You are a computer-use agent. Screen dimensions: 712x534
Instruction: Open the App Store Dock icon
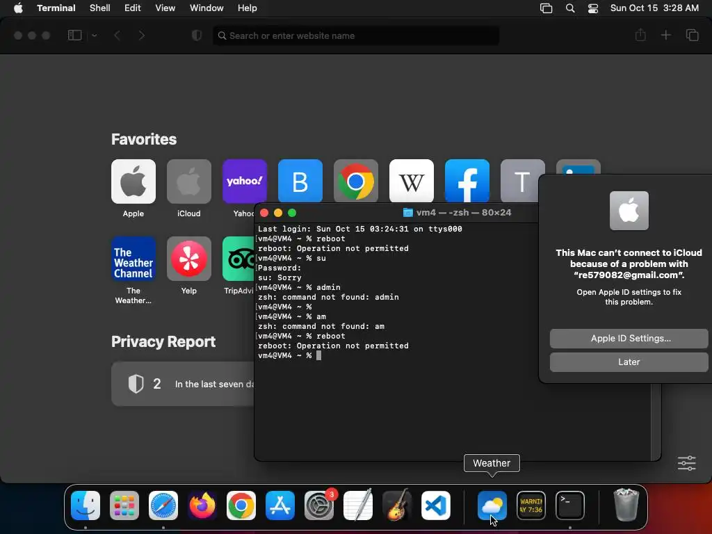click(280, 505)
